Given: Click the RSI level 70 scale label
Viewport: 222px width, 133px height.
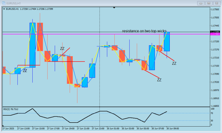Looking at the screenshot, I should tap(212, 113).
